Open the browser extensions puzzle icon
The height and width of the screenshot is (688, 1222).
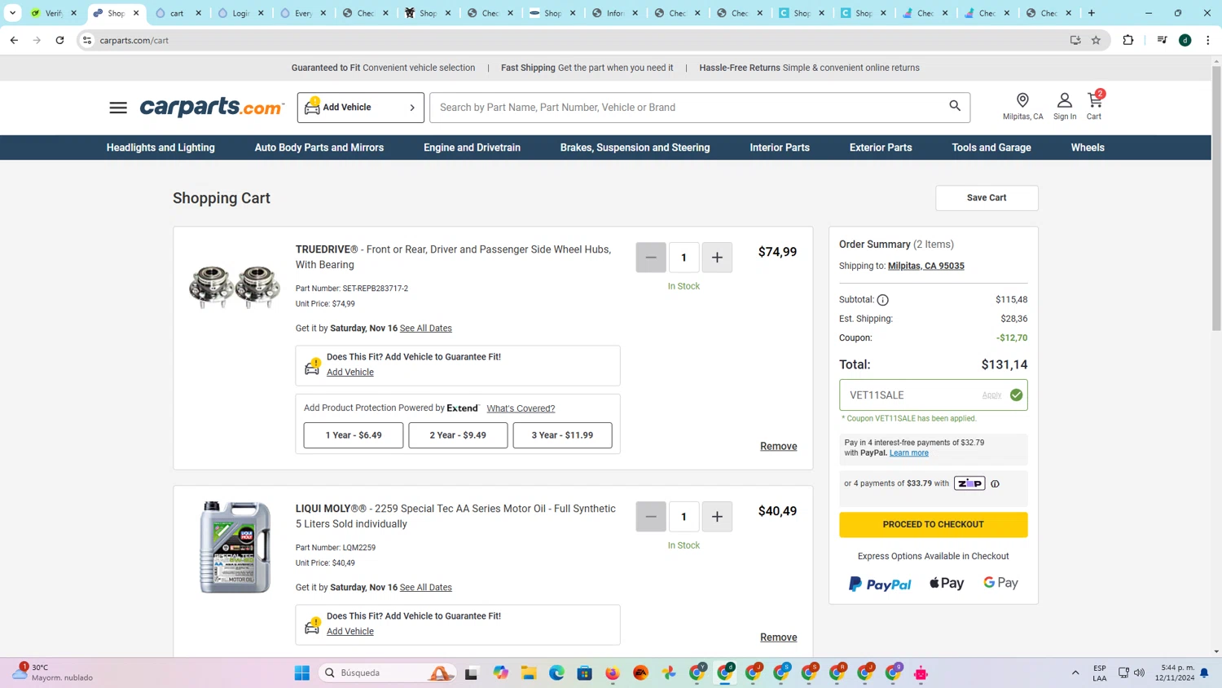(1128, 40)
